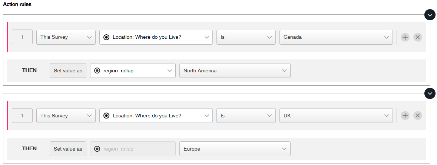437x165 pixels.
Task: Open the Location question dropdown in the UK rule
Action: (156, 116)
